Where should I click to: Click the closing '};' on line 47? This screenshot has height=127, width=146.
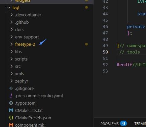pyautogui.click(x=130, y=33)
